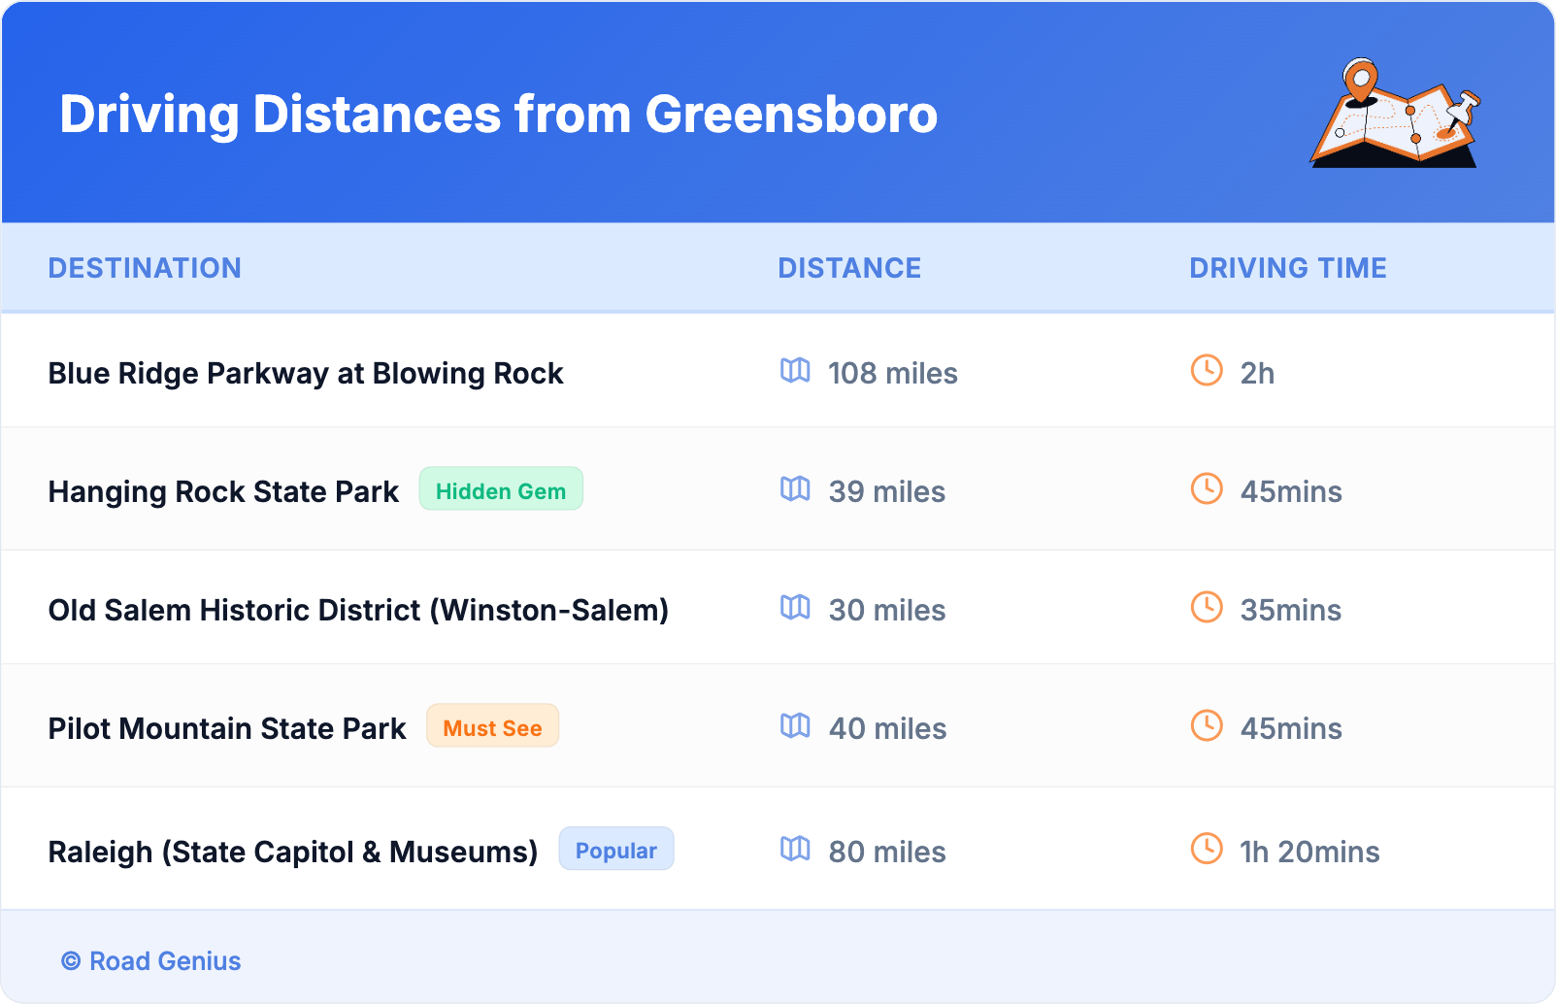Select Old Salem Historic District destination
This screenshot has height=1004, width=1557.
pos(358,611)
